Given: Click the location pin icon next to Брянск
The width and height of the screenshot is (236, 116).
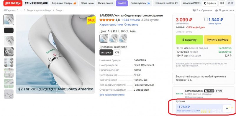Looking at the screenshot, I should pos(205,3).
